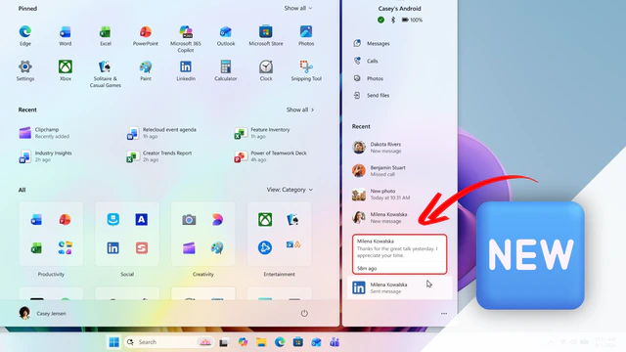Open Teams from the taskbar
Viewport: 626px width, 352px height.
pyautogui.click(x=335, y=342)
